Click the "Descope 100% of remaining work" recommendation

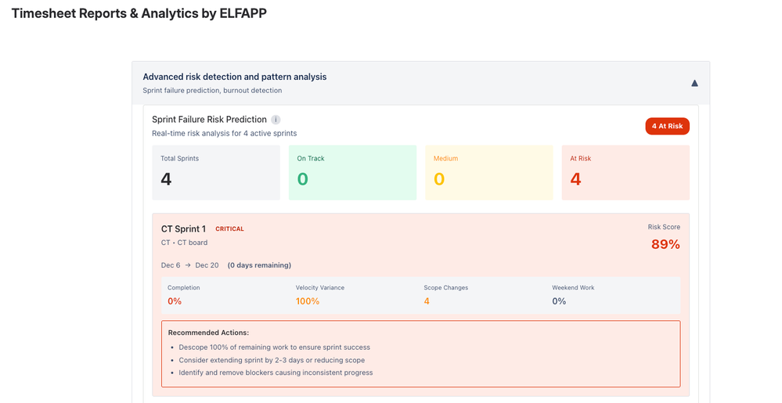(x=274, y=347)
